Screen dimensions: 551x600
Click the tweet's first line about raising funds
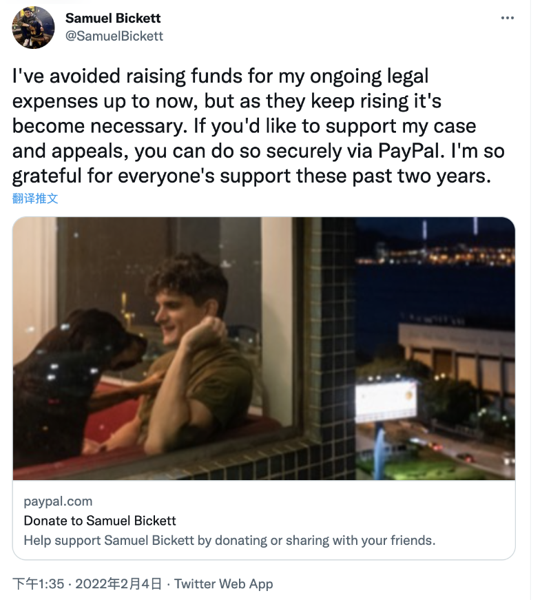coord(220,76)
